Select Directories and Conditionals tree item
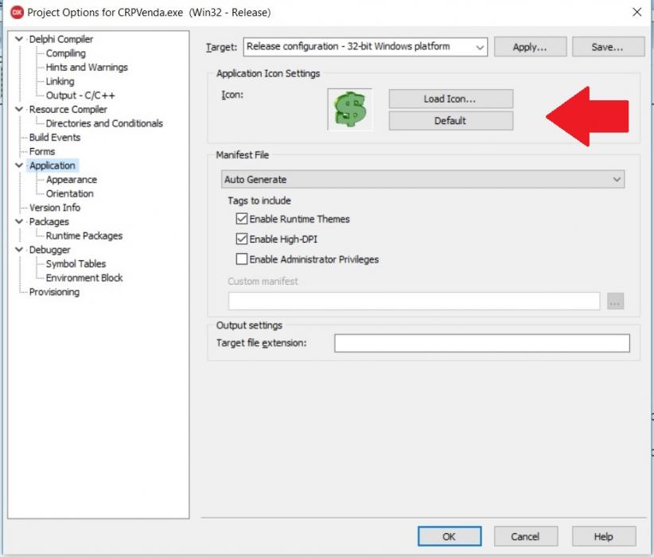The width and height of the screenshot is (654, 557). click(x=104, y=123)
